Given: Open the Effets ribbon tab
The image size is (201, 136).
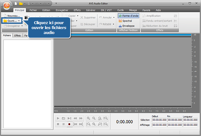Looking at the screenshot, I should (77, 10).
